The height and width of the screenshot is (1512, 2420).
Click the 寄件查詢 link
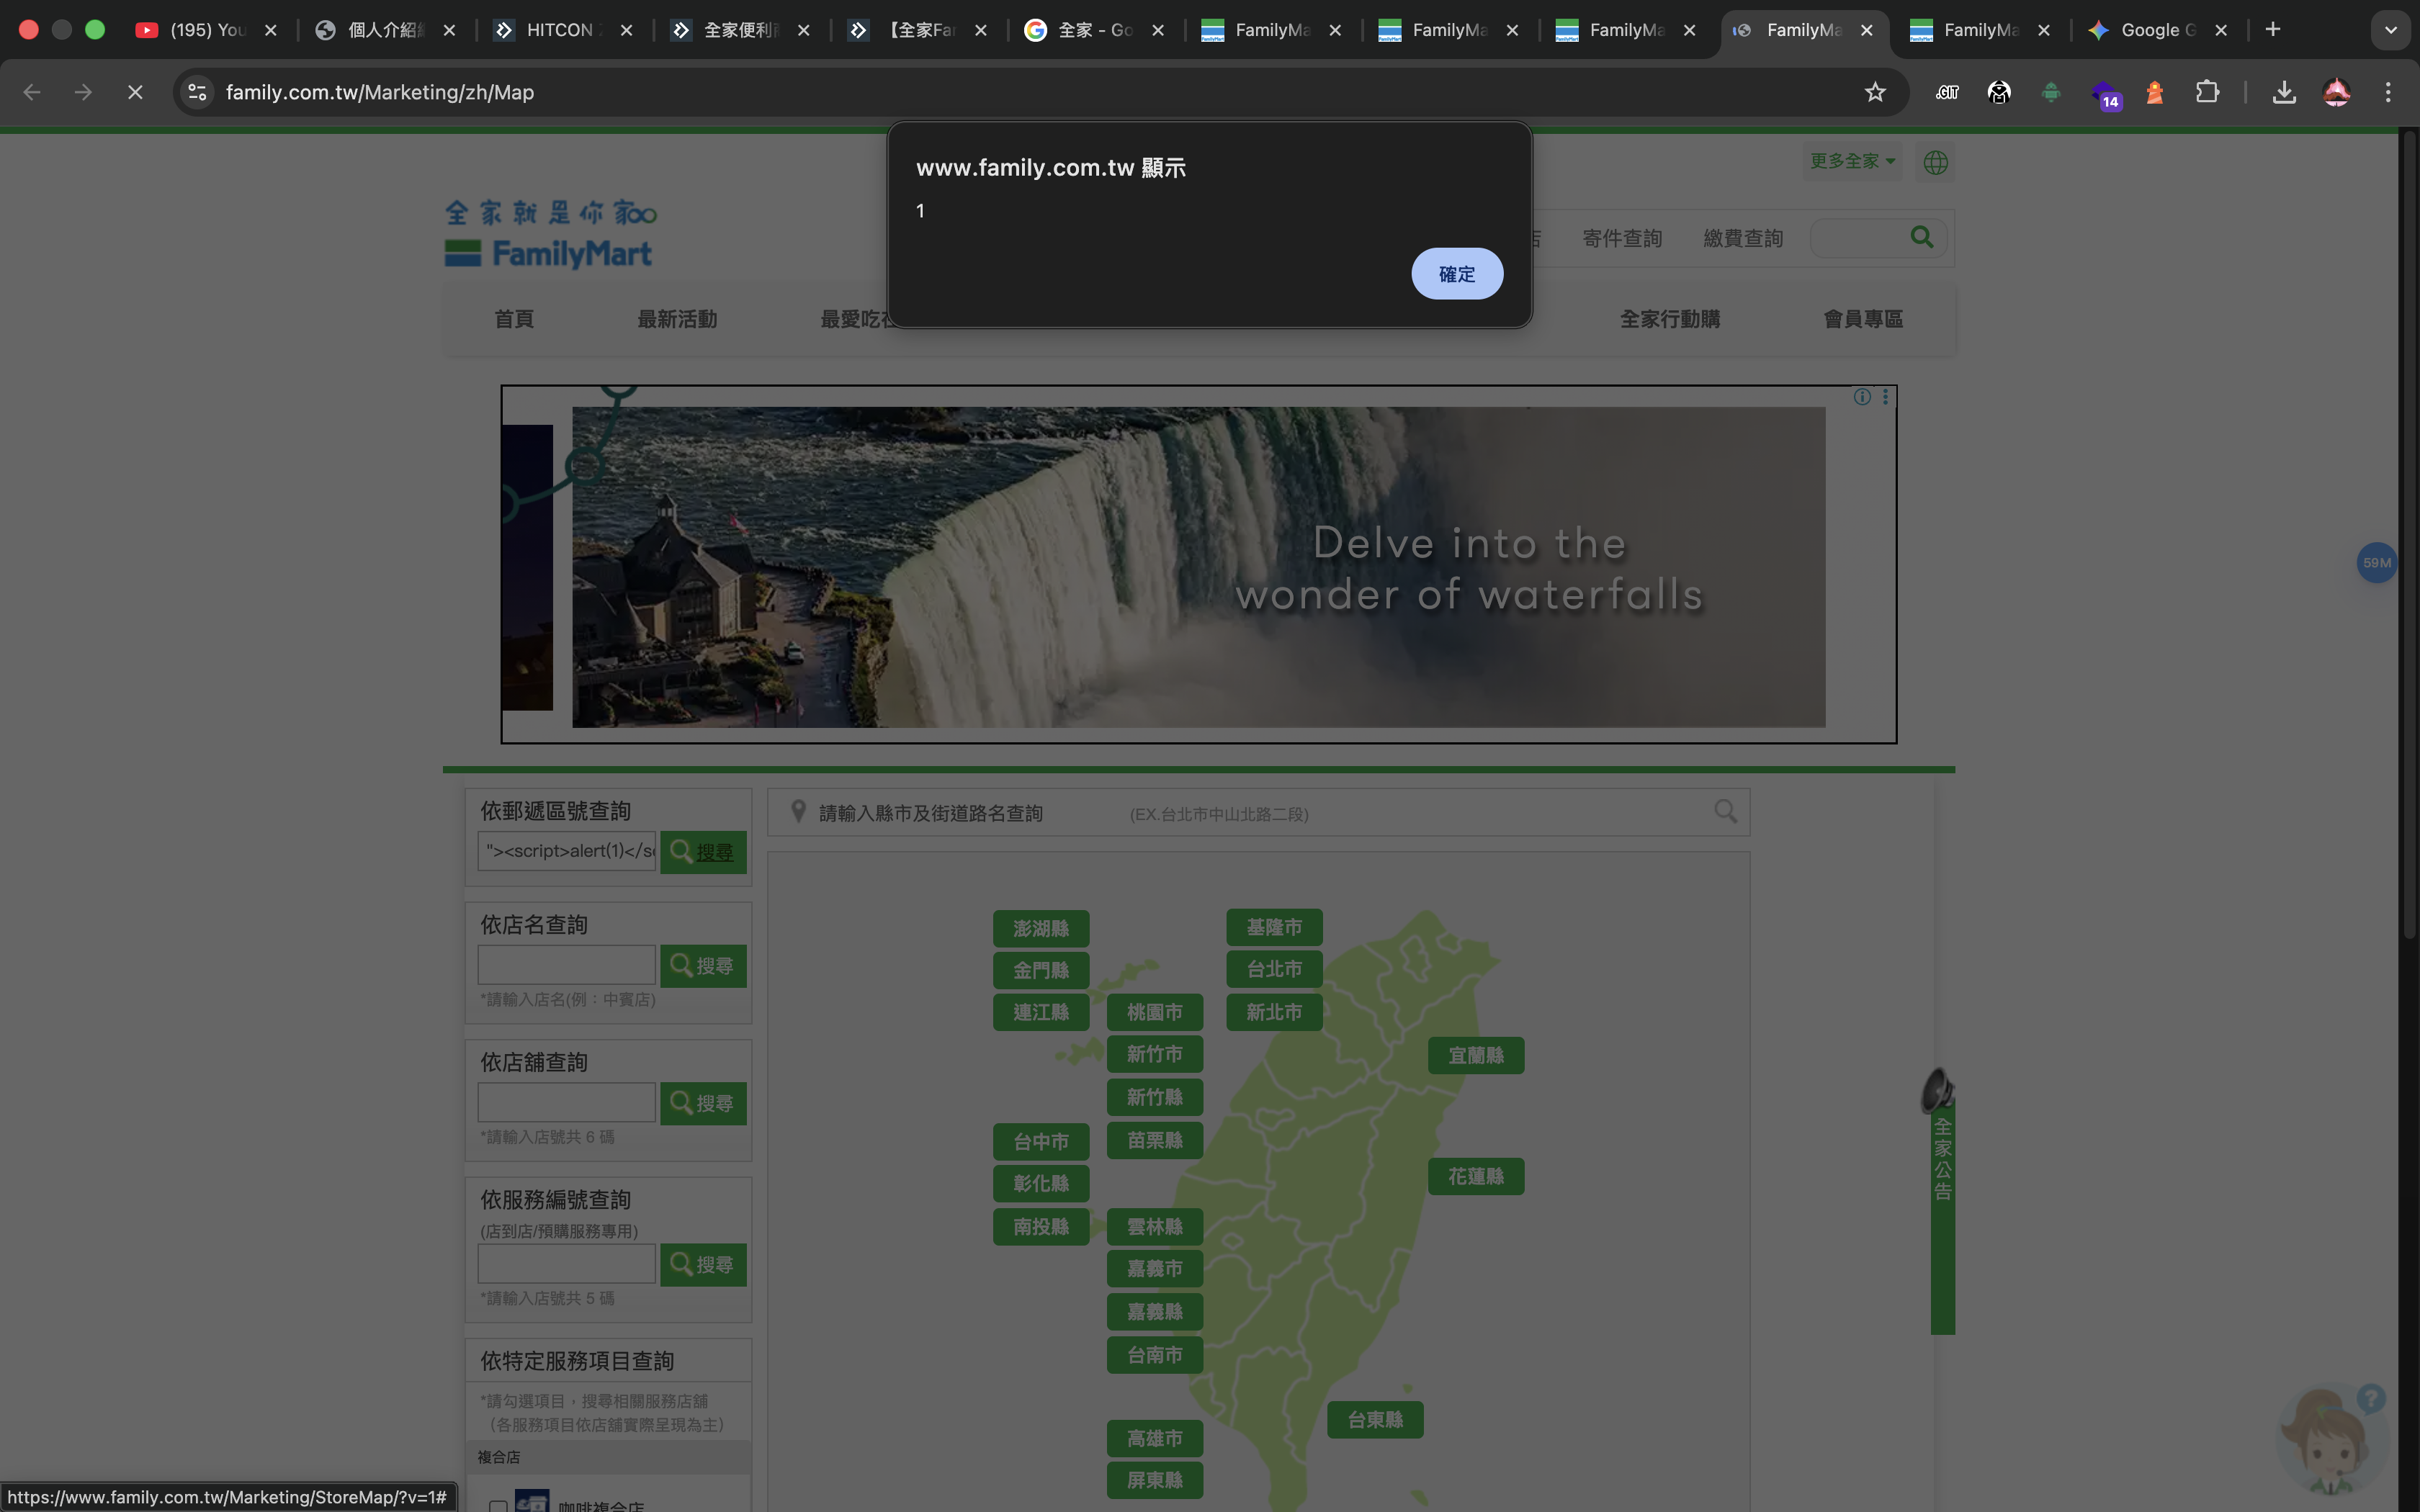(1622, 238)
